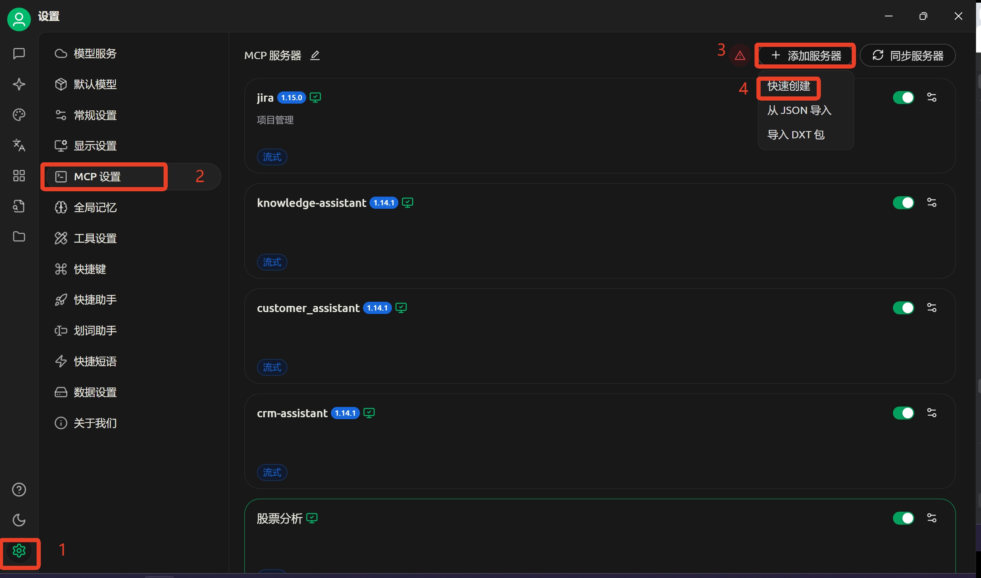This screenshot has width=981, height=578.
Task: Open settings sliders for 股票分析 server
Action: coord(931,518)
